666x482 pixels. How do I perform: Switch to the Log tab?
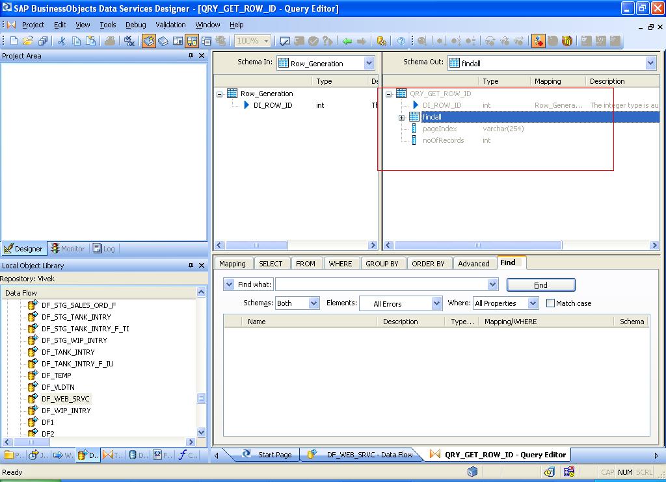coord(105,249)
